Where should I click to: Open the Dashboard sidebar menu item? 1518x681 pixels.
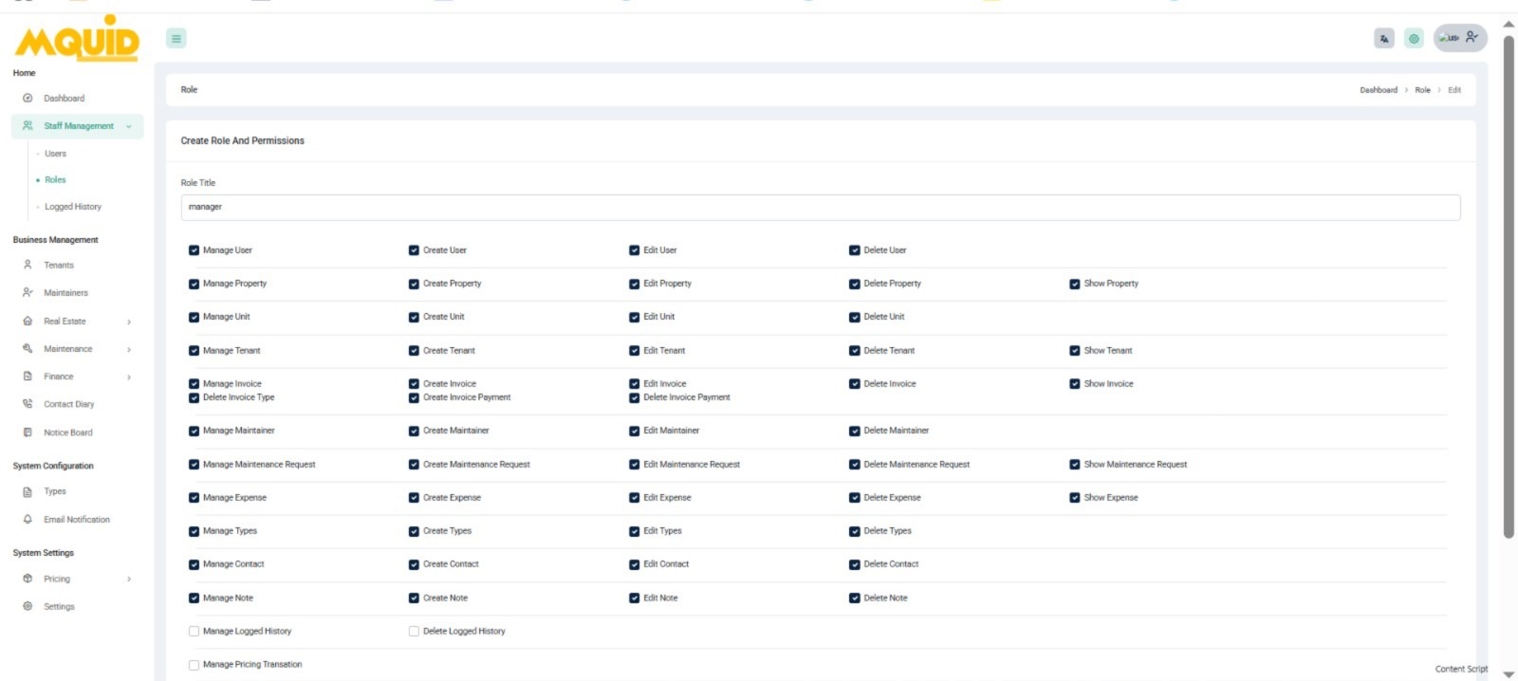64,98
